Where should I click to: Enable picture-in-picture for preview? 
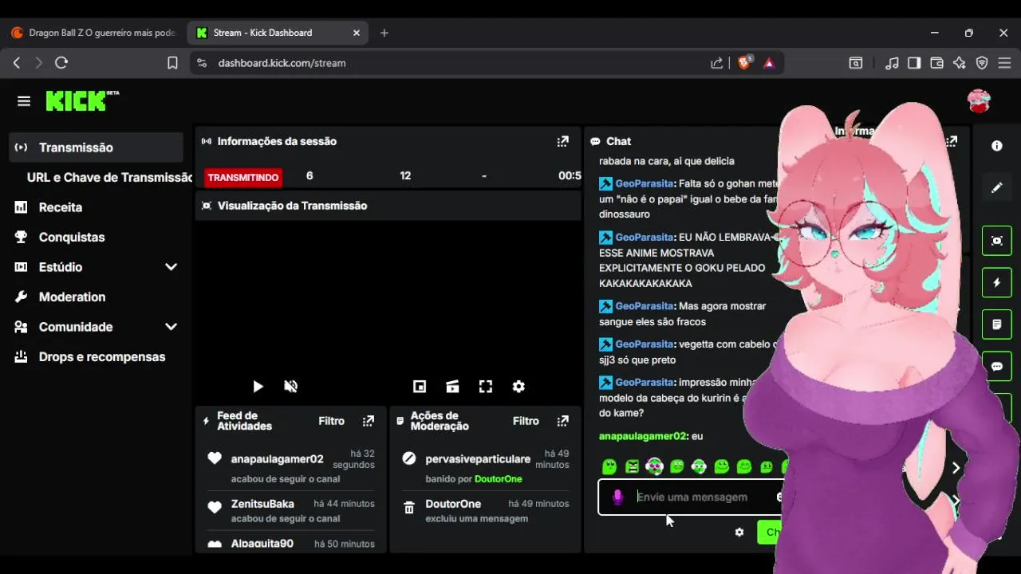[x=420, y=387]
